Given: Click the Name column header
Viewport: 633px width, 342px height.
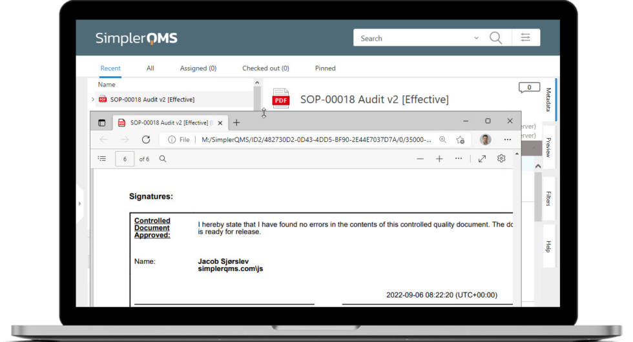Looking at the screenshot, I should click(x=107, y=85).
